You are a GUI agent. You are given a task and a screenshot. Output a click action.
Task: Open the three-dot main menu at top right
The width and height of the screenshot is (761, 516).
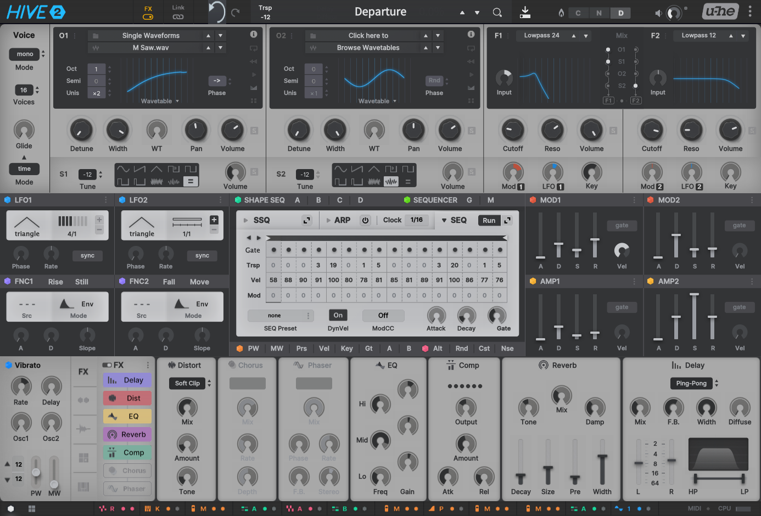click(750, 12)
